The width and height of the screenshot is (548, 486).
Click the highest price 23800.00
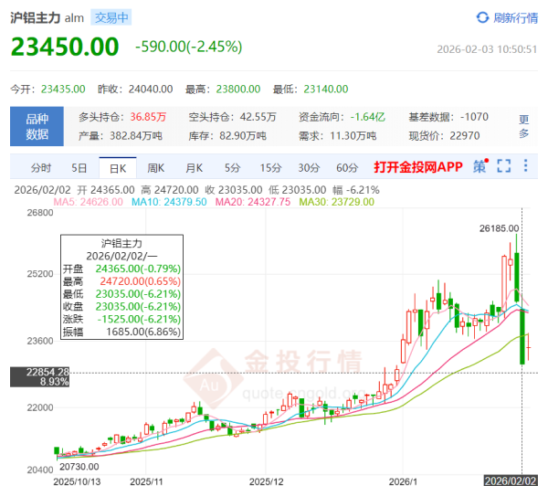238,90
